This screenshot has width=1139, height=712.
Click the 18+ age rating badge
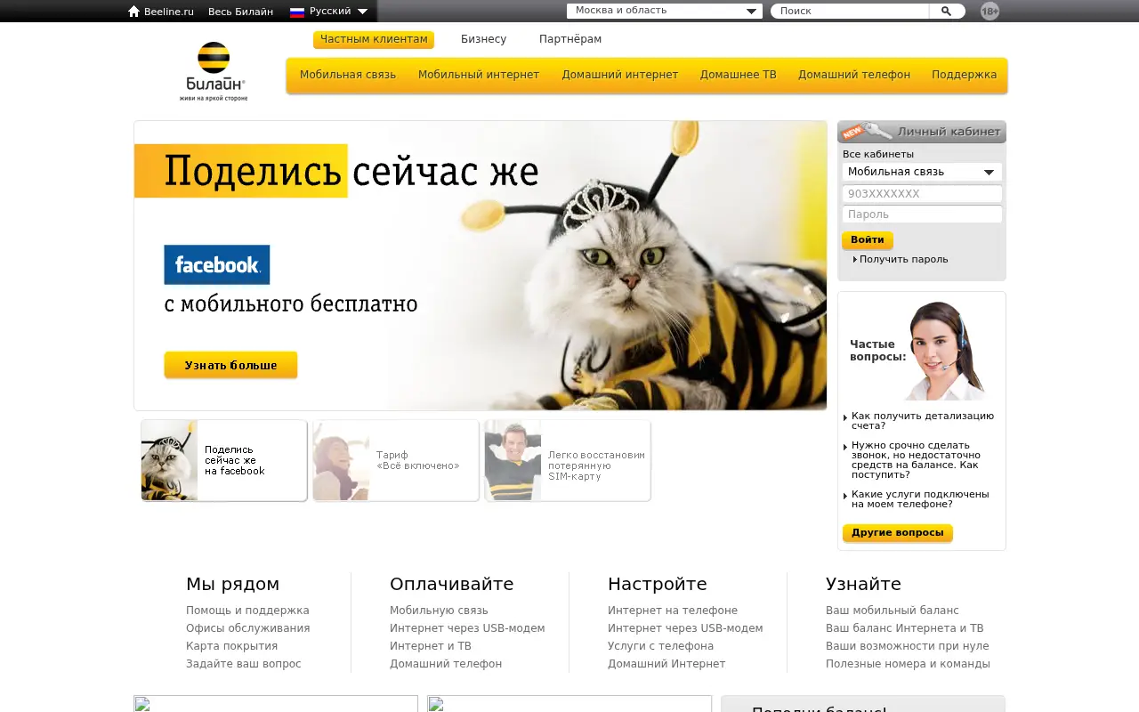[x=990, y=12]
